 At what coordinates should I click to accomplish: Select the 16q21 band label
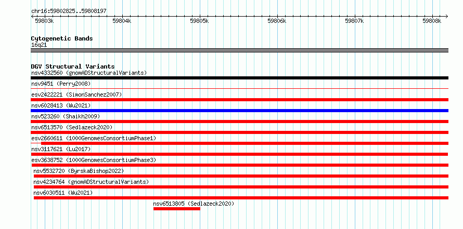pos(39,45)
